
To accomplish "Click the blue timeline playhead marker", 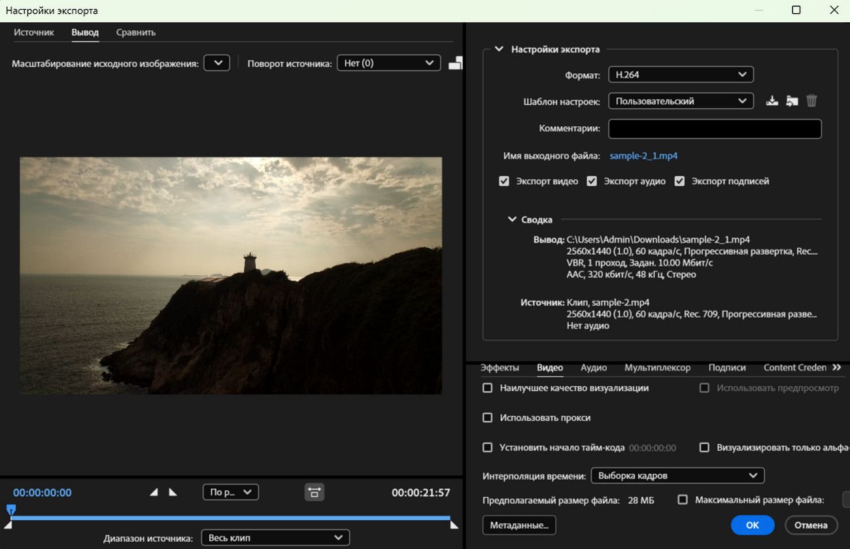I will coord(10,509).
